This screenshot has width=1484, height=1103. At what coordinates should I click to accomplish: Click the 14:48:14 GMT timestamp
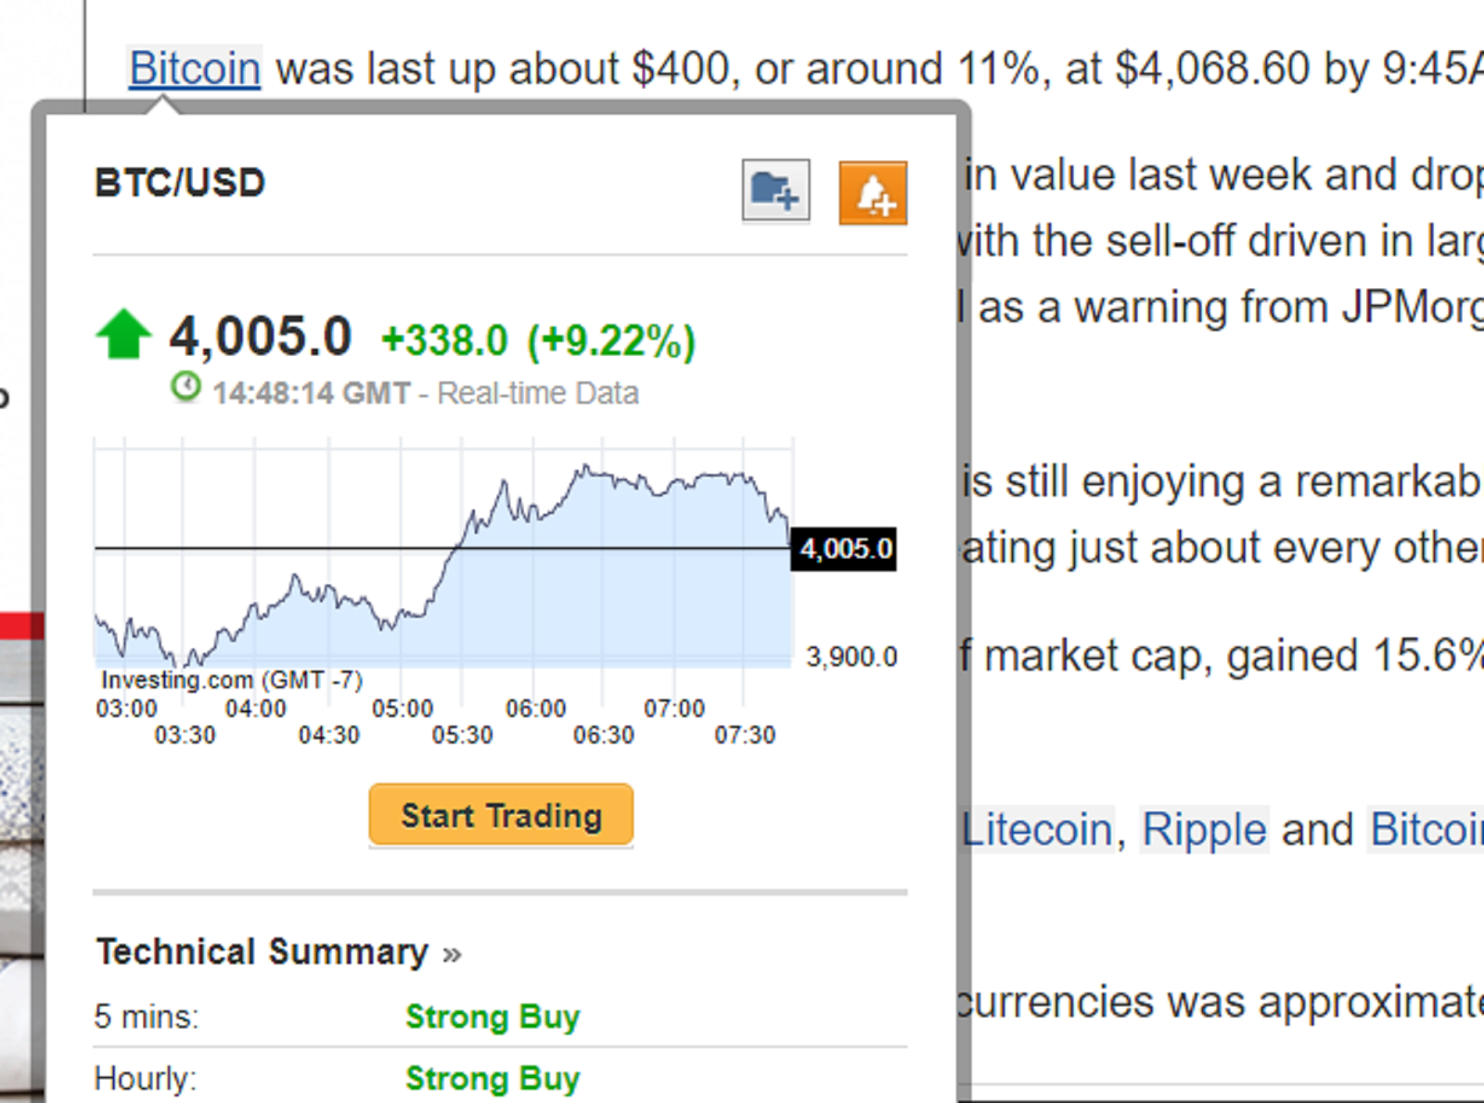pos(312,393)
